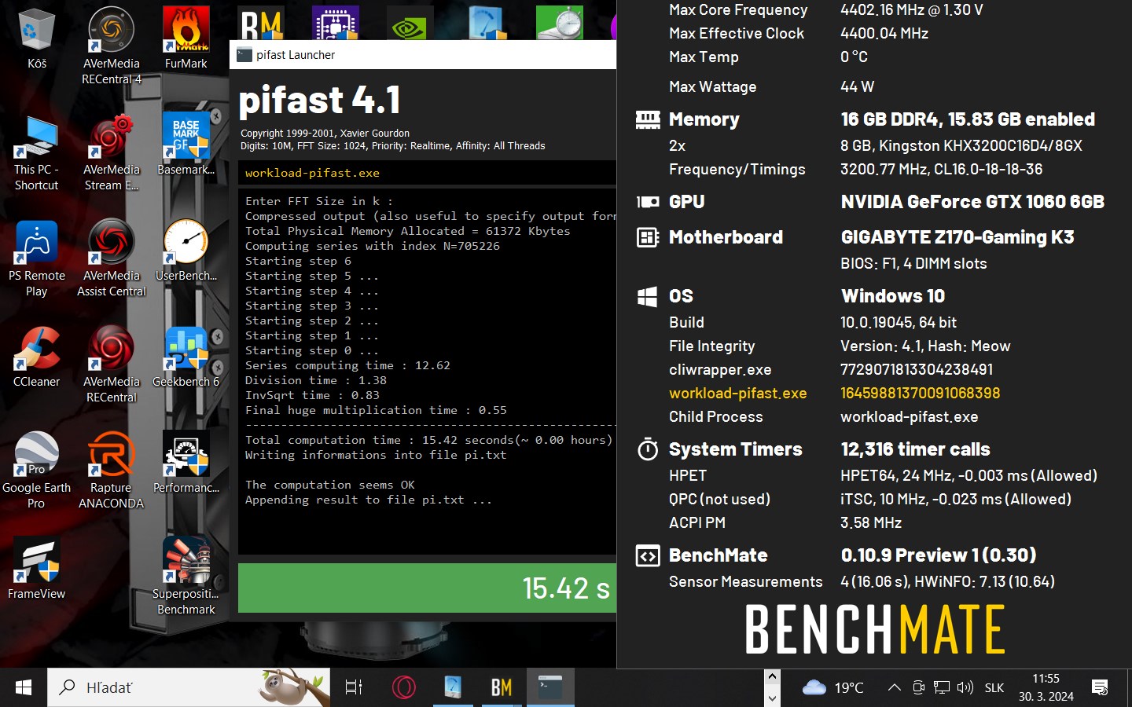Click the green 15.42 s result bar

[427, 588]
